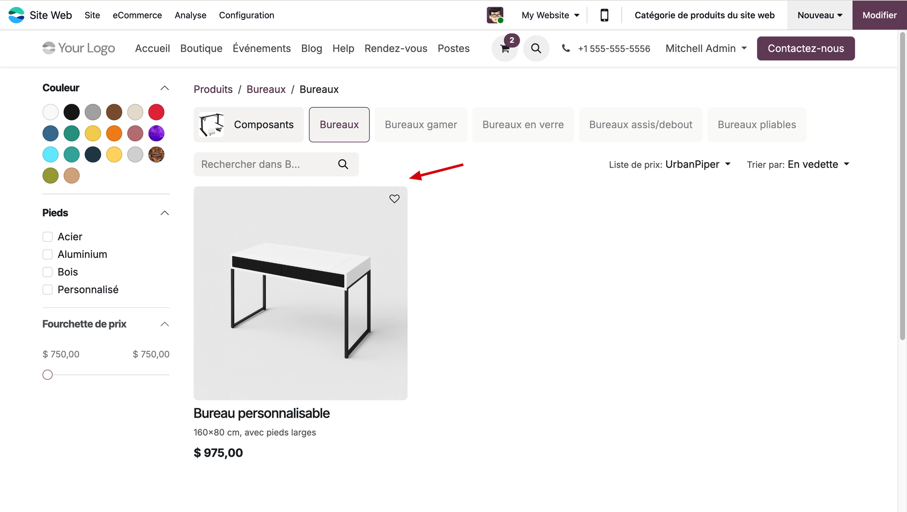Image resolution: width=907 pixels, height=512 pixels.
Task: Enable the Aluminium checkbox
Action: coord(48,255)
